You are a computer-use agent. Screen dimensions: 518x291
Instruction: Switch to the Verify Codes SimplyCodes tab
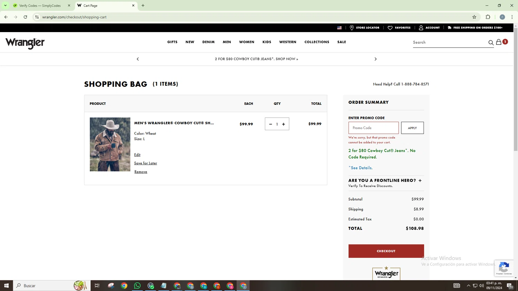pos(40,6)
